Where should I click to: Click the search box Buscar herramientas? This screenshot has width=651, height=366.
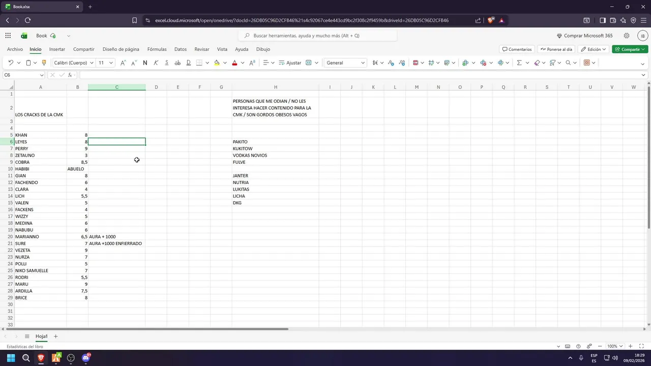coord(317,36)
